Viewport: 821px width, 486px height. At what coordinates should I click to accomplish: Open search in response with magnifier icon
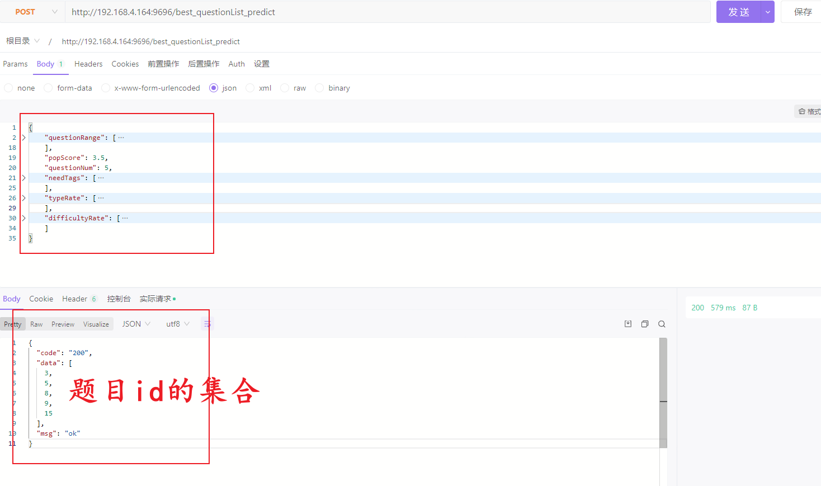tap(662, 324)
